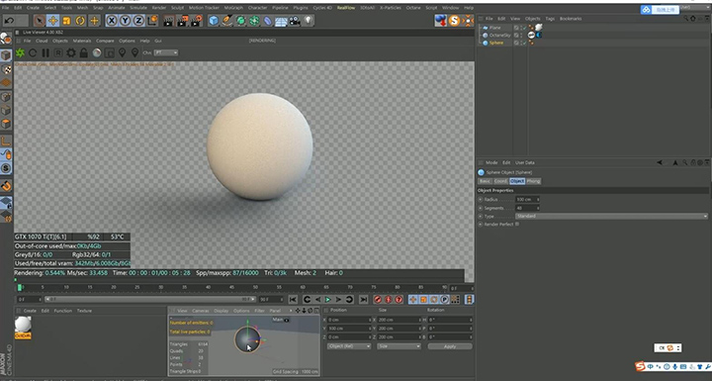Send scene to Octane Live Viewer

point(21,52)
